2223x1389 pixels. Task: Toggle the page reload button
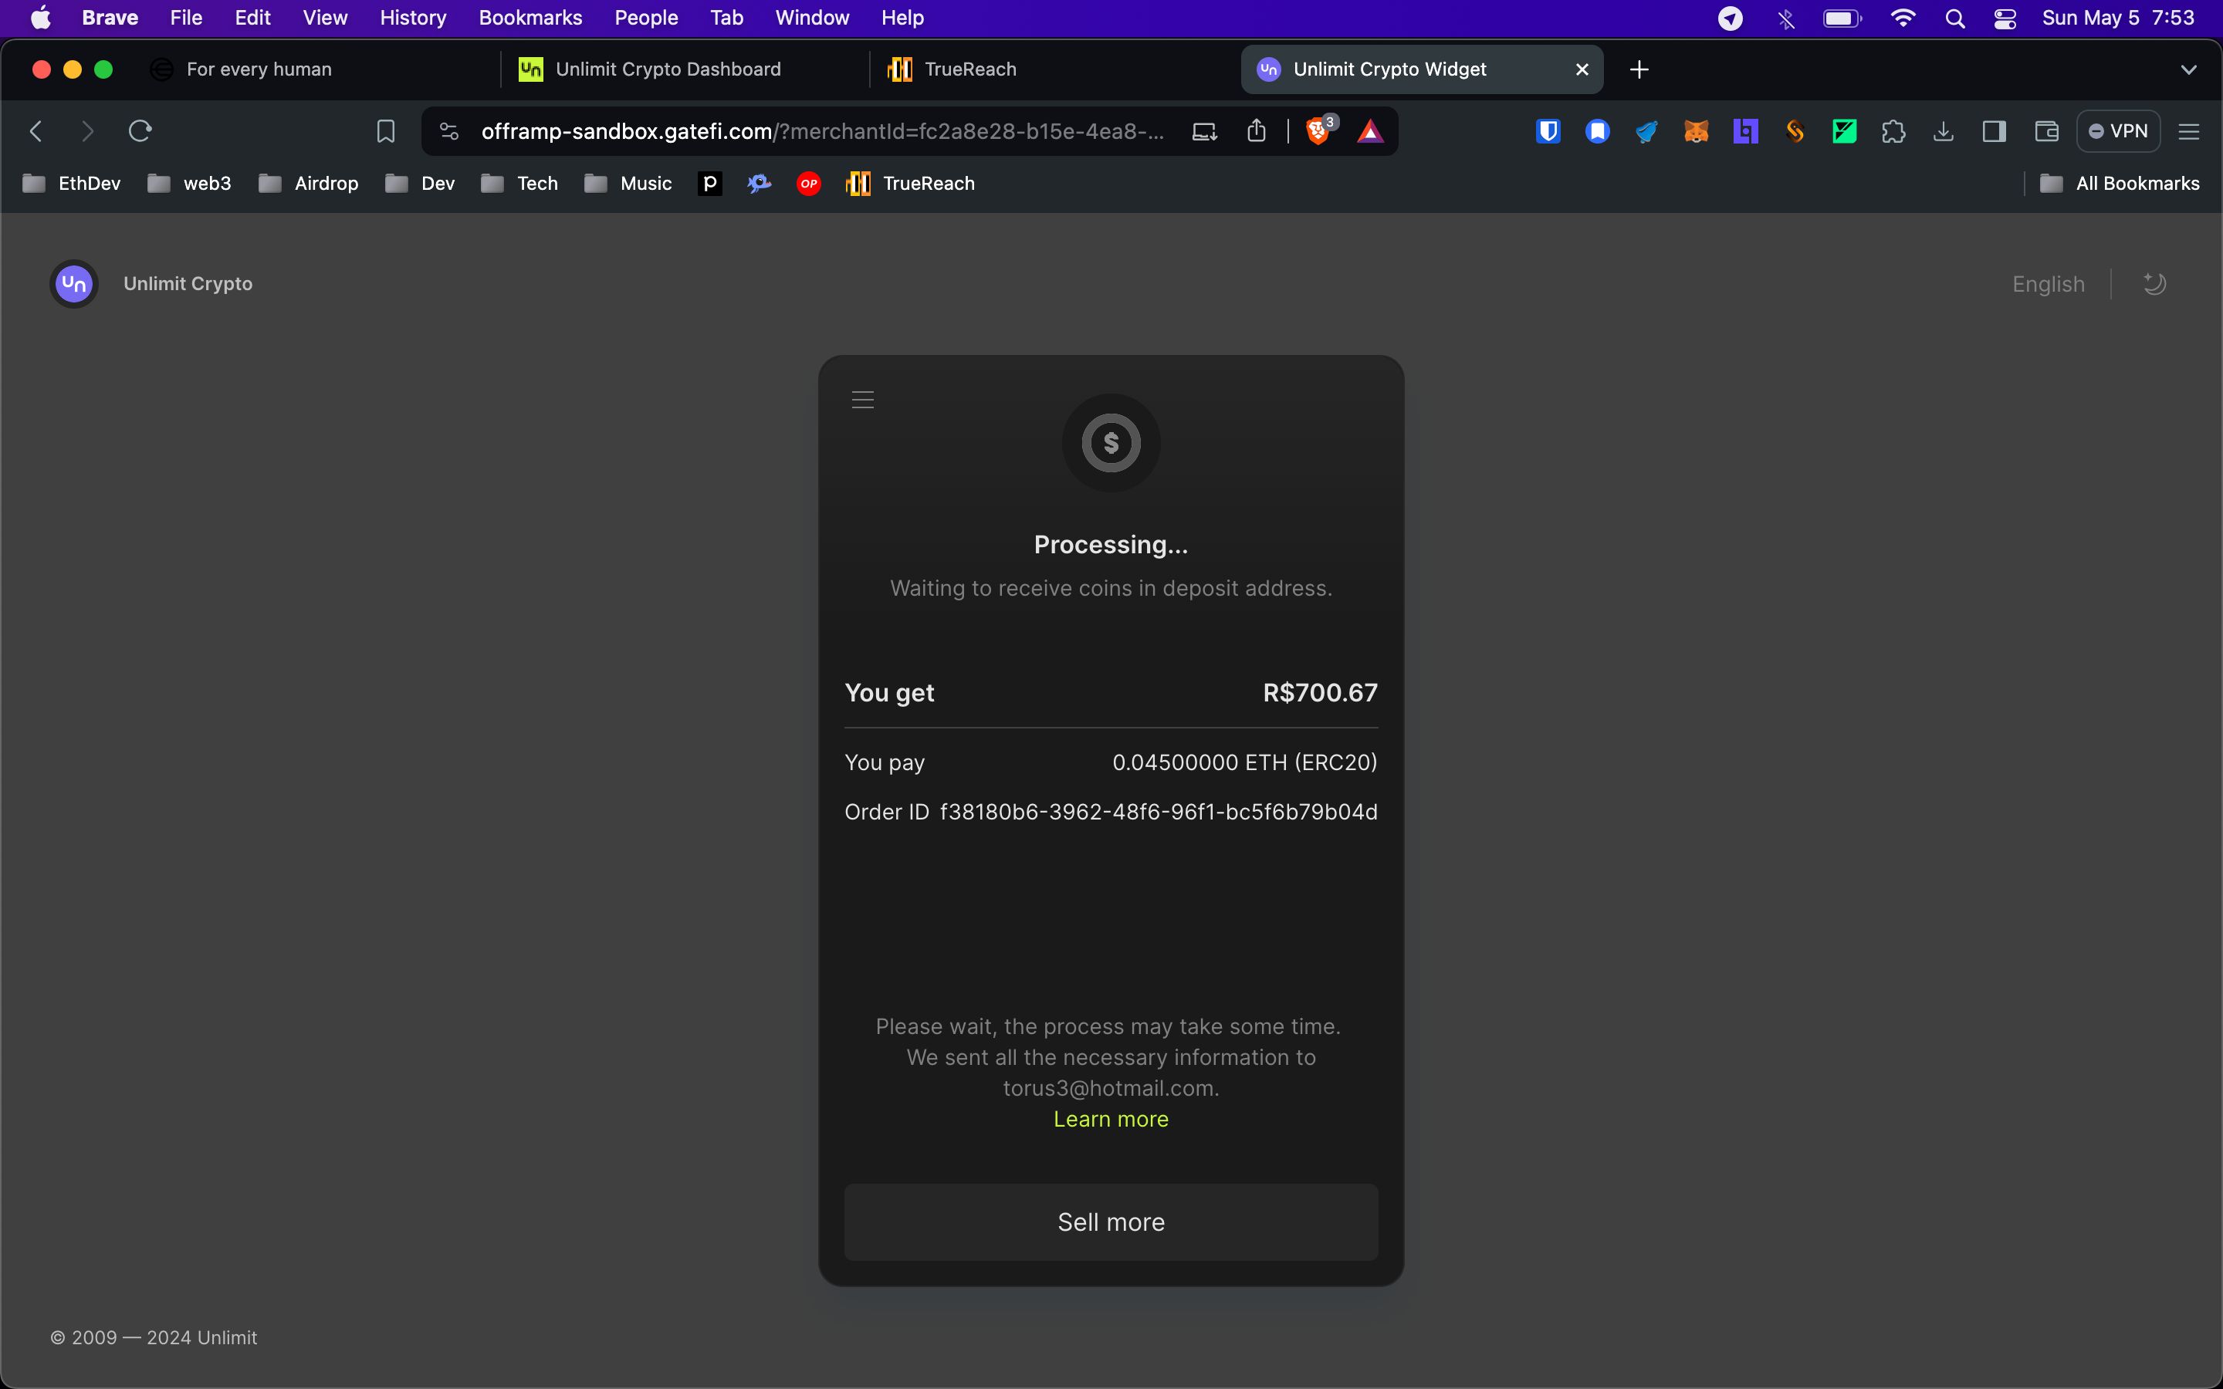click(x=139, y=131)
